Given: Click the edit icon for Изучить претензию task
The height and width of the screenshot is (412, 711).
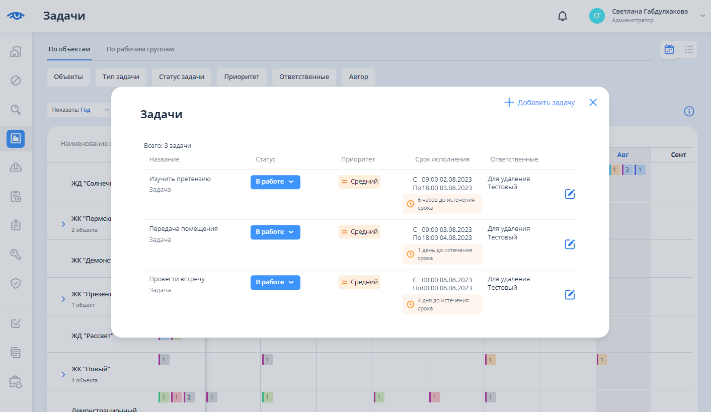Looking at the screenshot, I should click(x=570, y=194).
